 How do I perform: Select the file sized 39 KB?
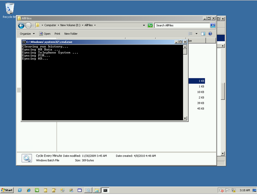click(x=200, y=103)
